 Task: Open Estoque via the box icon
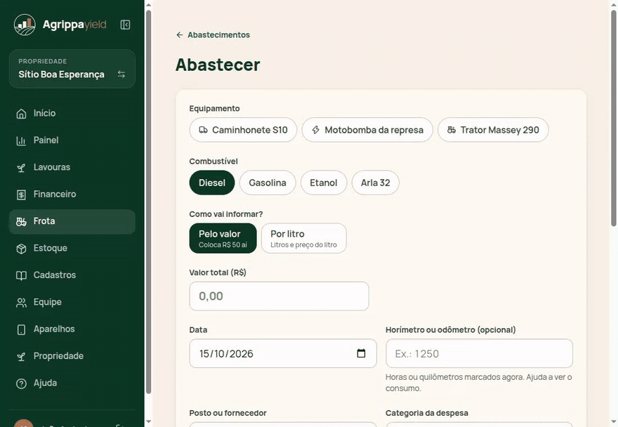pyautogui.click(x=21, y=249)
